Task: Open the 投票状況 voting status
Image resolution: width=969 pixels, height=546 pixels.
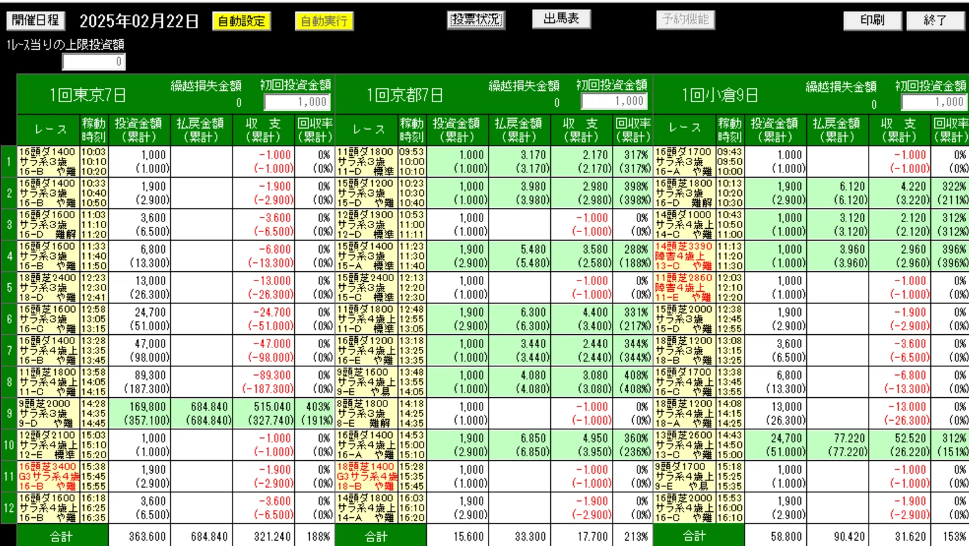Action: click(x=476, y=20)
